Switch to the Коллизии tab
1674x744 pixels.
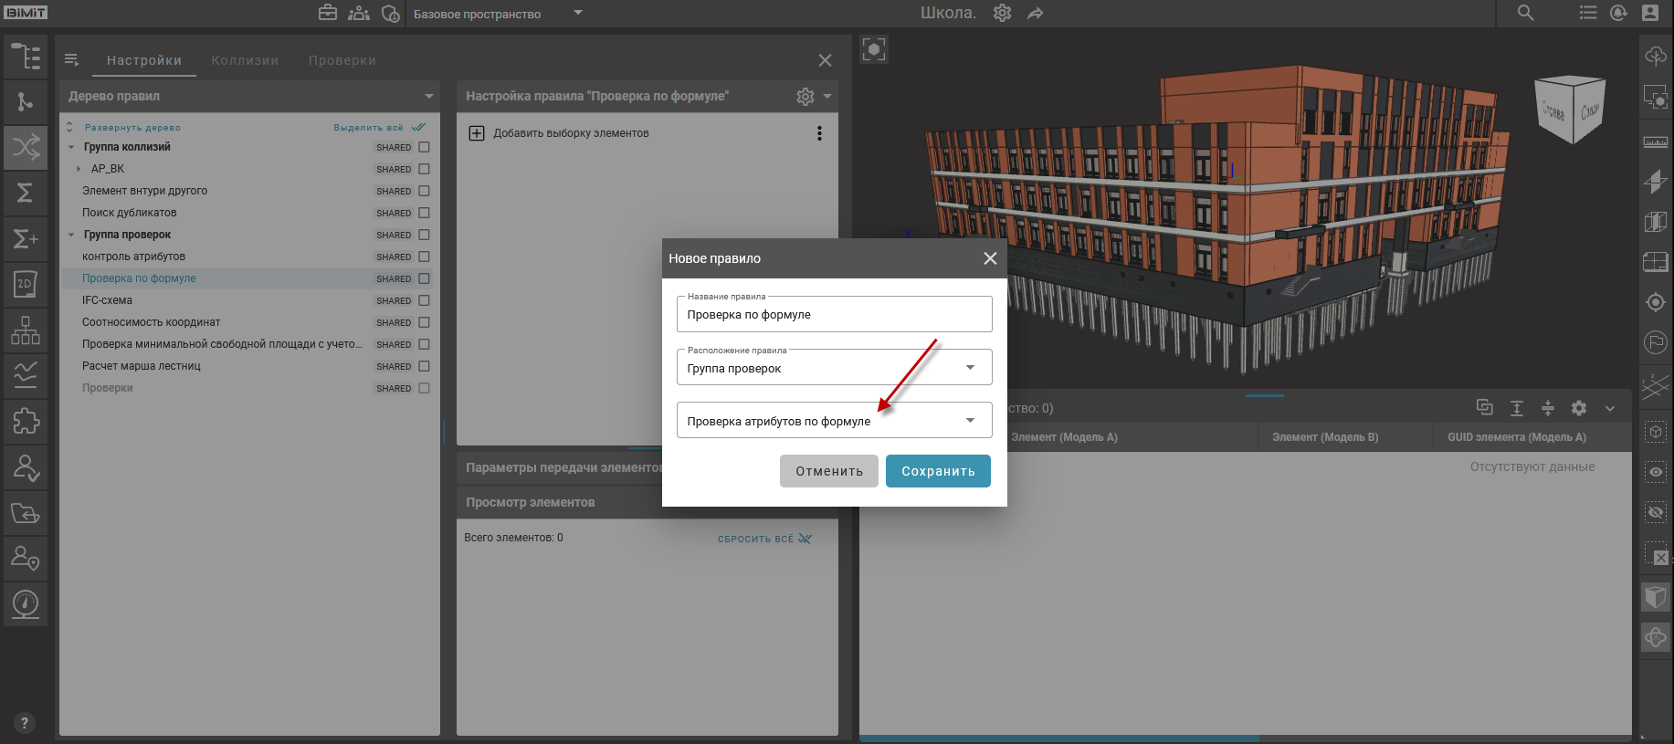click(245, 60)
